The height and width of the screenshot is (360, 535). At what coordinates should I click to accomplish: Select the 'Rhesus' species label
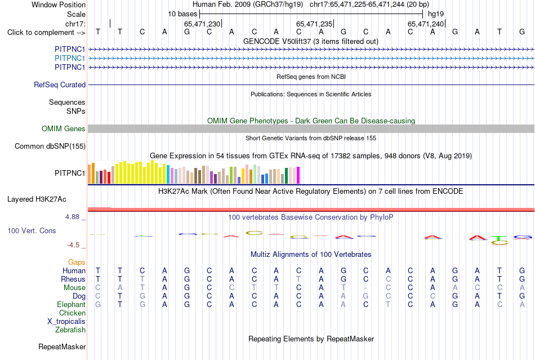[x=73, y=279]
